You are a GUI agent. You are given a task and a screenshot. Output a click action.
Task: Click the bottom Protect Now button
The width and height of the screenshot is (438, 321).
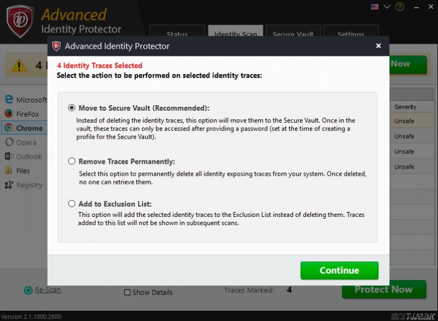click(x=384, y=289)
